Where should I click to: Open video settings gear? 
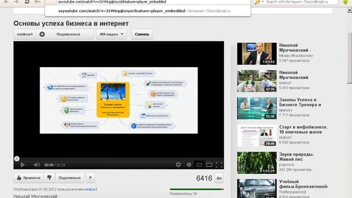tap(178, 165)
